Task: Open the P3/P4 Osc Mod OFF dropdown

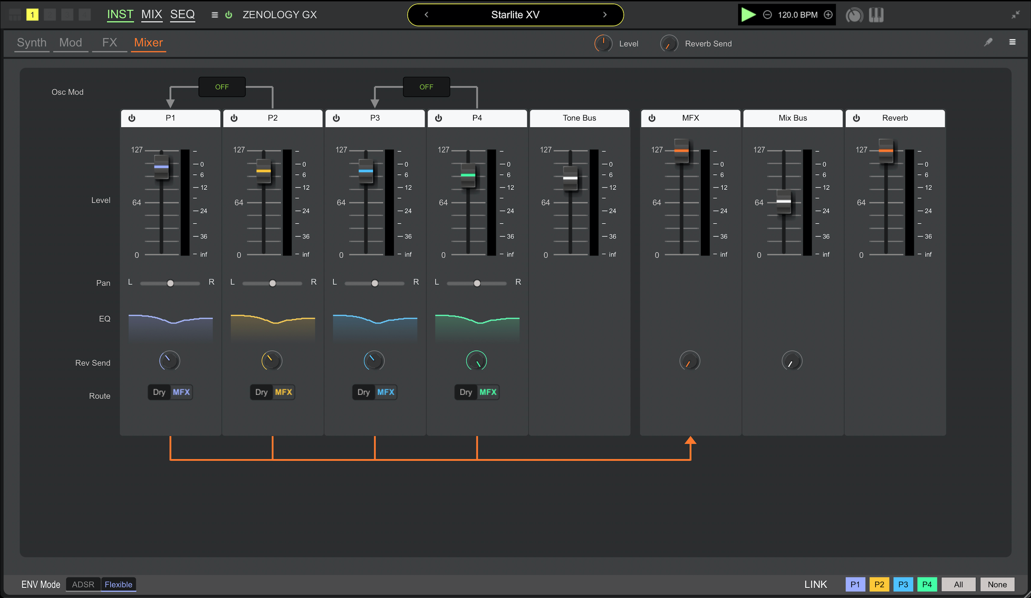Action: [426, 87]
